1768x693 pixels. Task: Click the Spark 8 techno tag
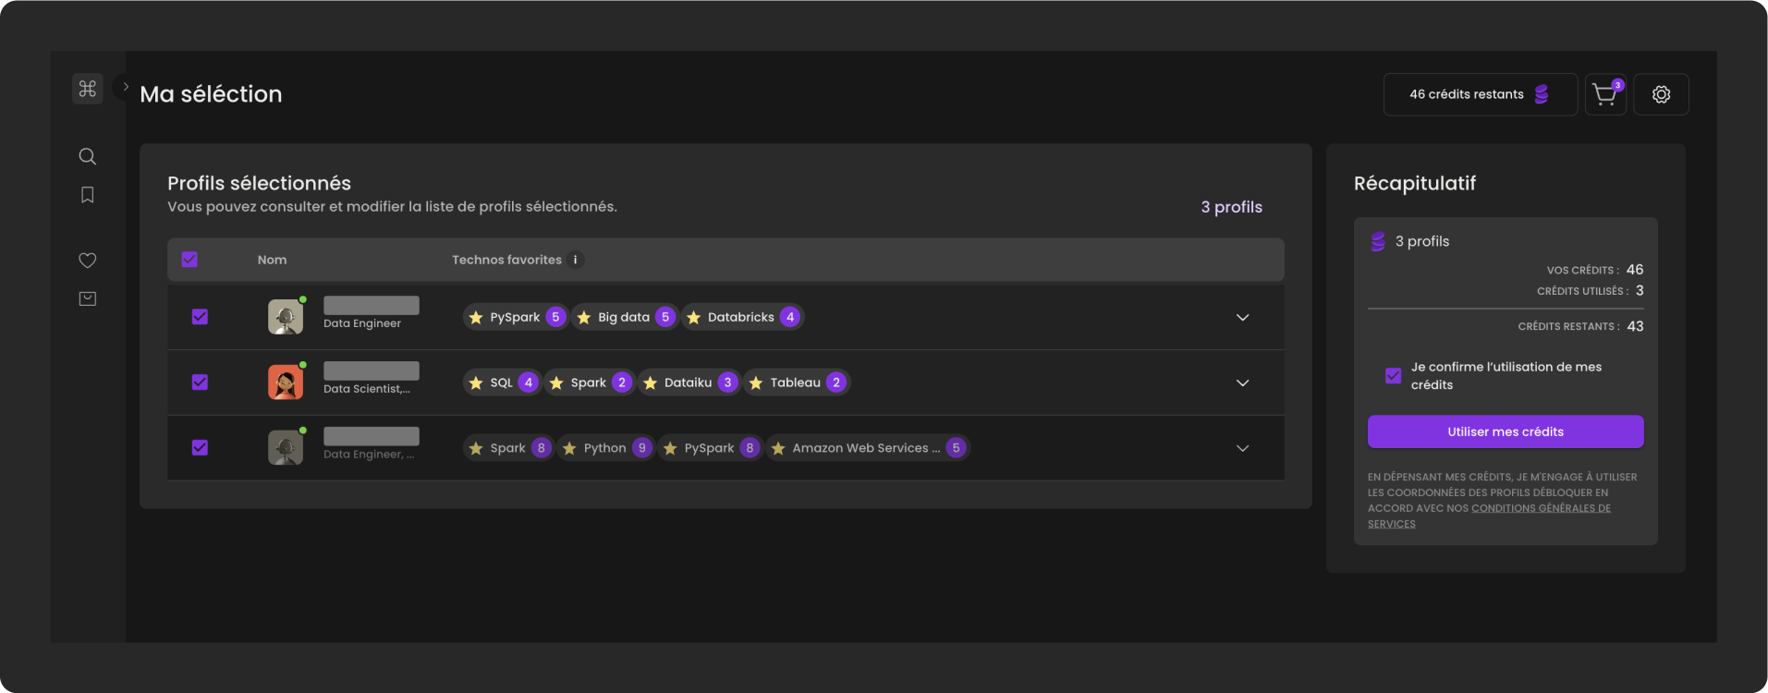508,448
